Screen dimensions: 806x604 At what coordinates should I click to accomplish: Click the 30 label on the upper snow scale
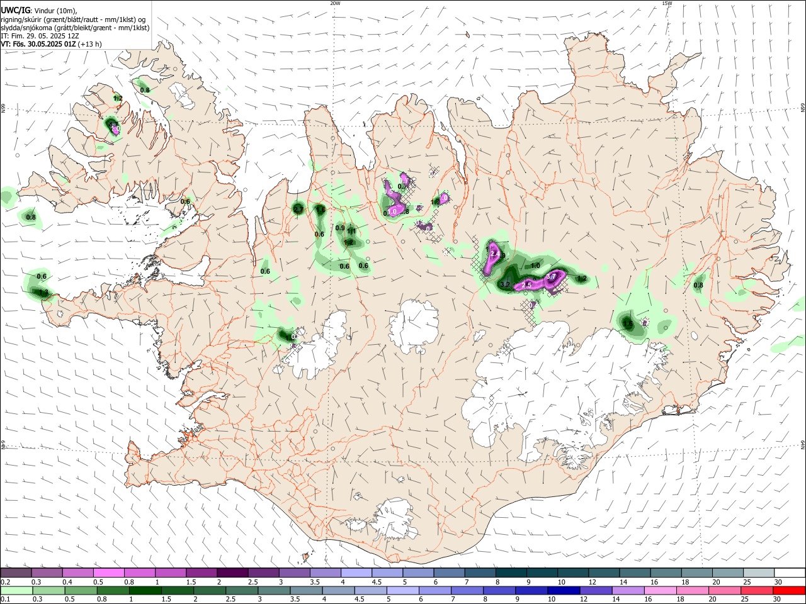tap(778, 582)
